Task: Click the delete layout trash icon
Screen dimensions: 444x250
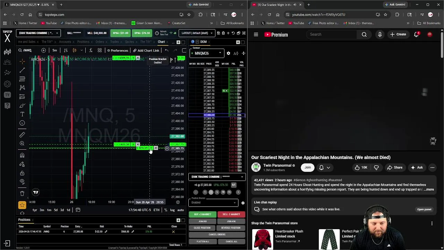Action: point(223,33)
